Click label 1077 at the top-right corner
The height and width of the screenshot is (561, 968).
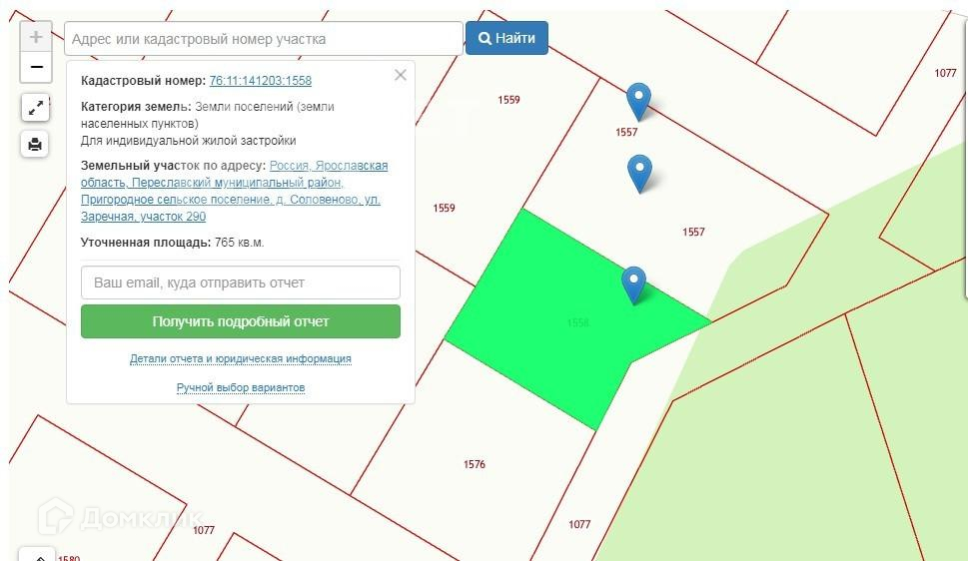945,74
